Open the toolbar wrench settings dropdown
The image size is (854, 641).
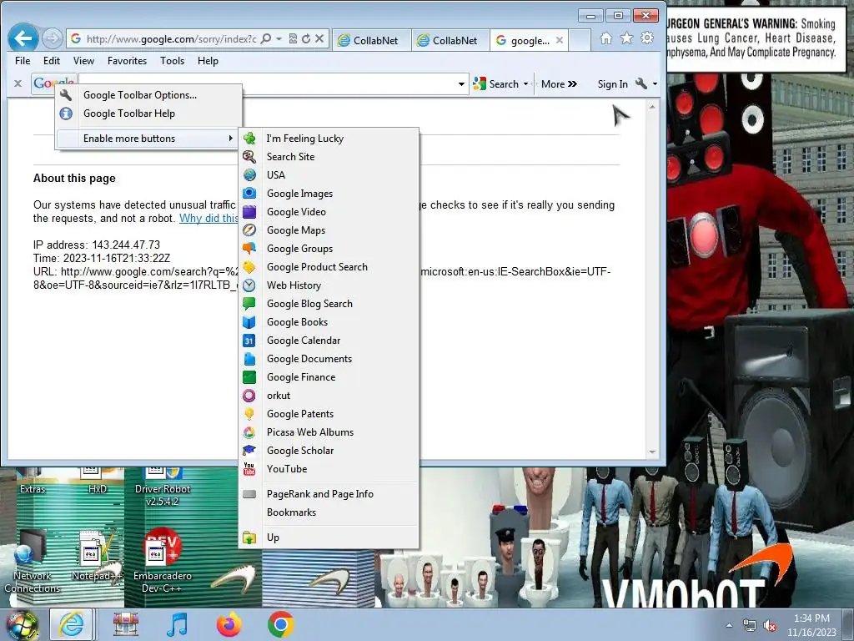[x=655, y=84]
